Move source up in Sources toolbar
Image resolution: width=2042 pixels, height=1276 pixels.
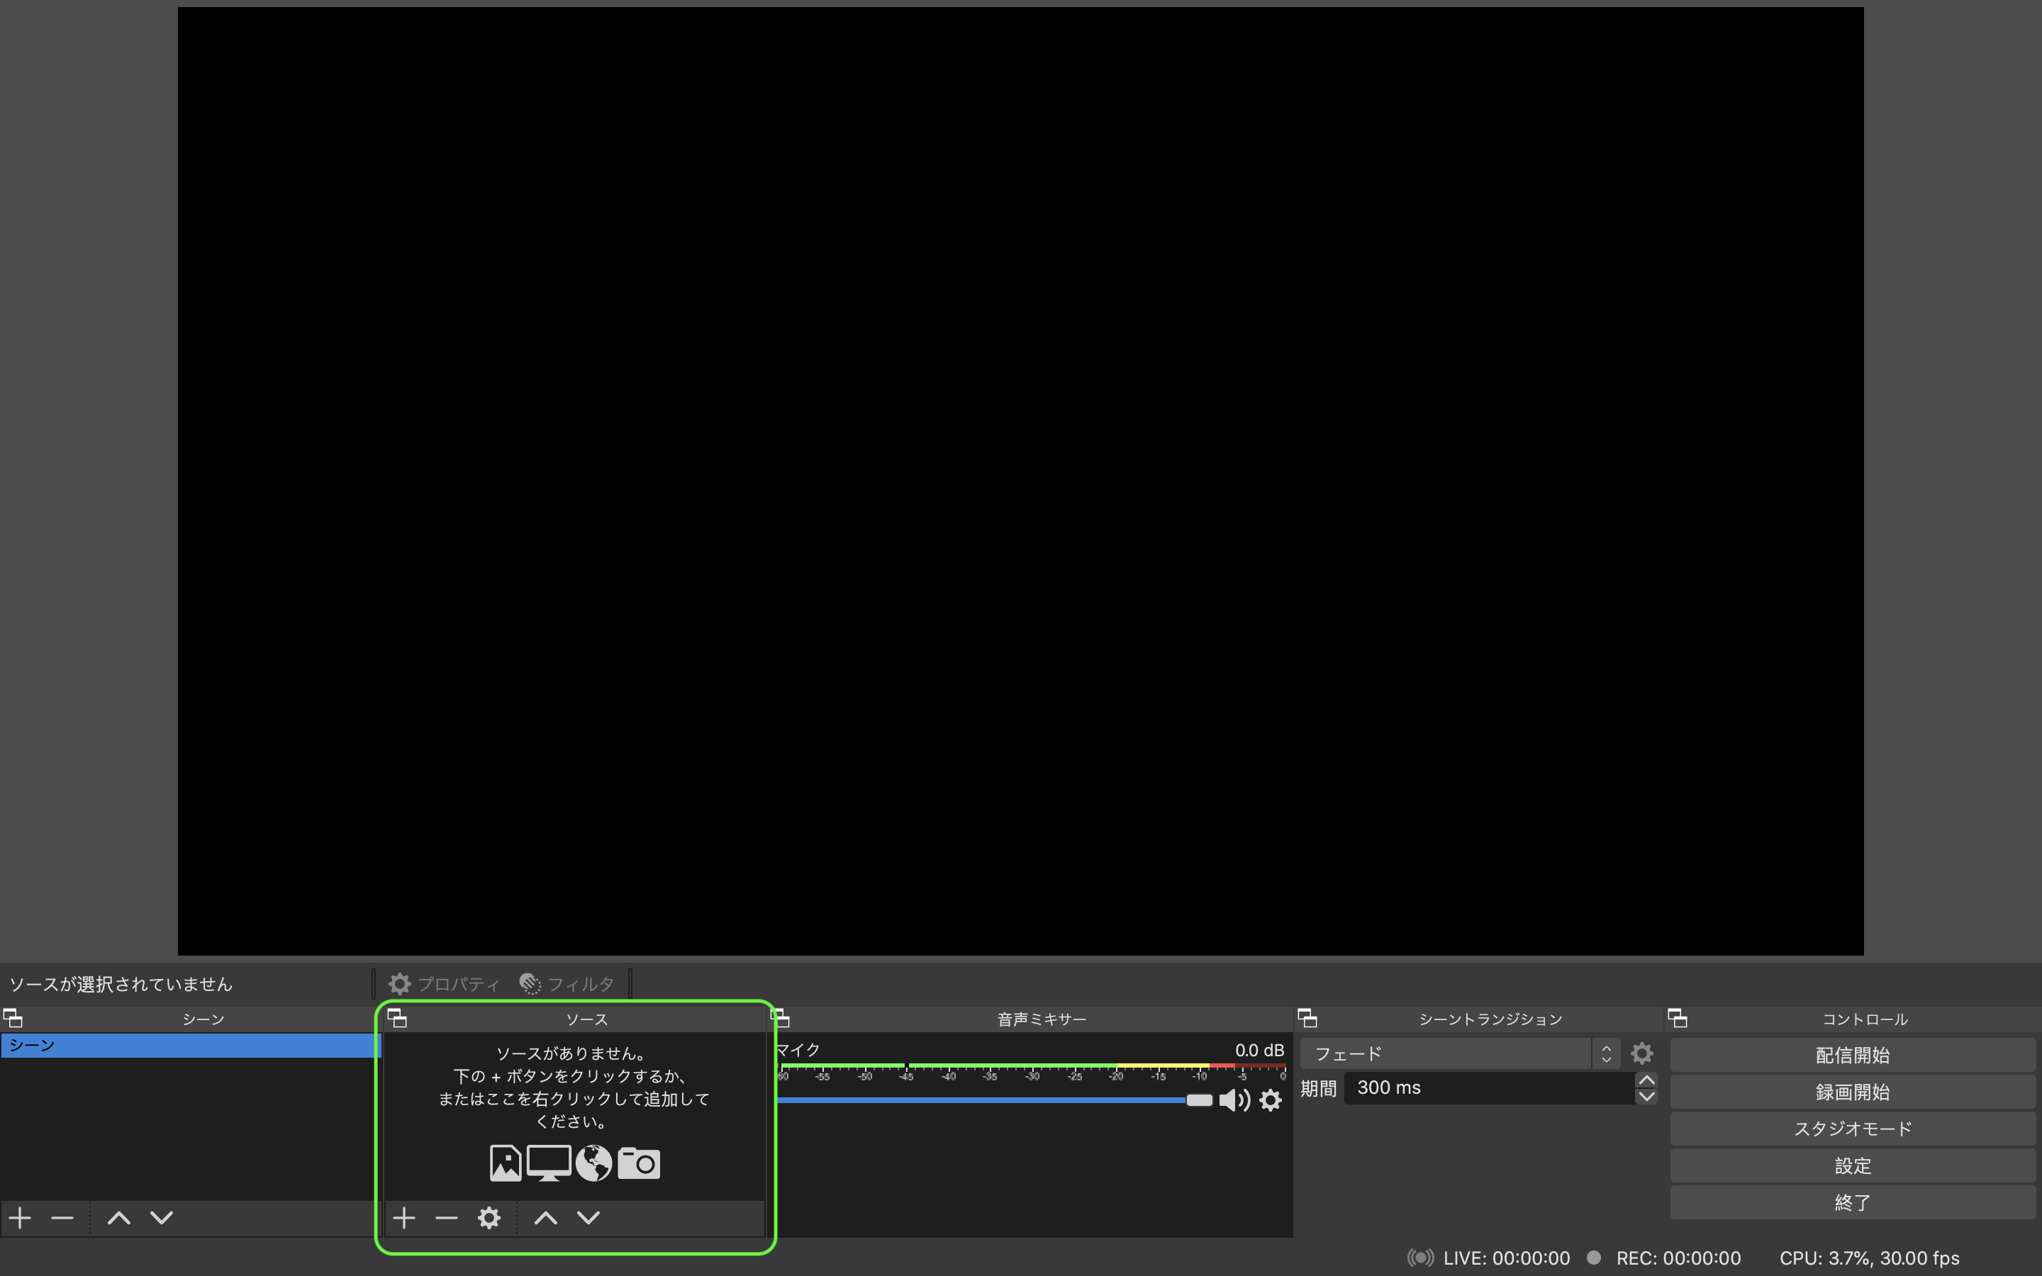point(546,1218)
